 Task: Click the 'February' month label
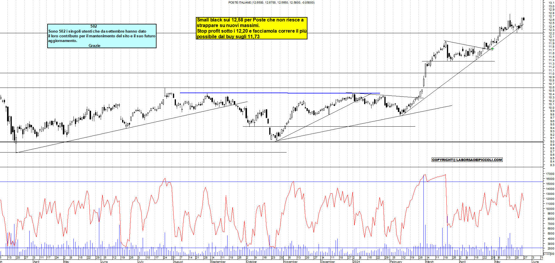(x=396, y=262)
